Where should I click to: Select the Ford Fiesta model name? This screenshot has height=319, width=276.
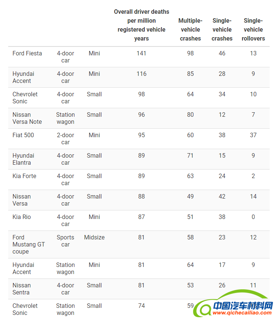pyautogui.click(x=27, y=53)
